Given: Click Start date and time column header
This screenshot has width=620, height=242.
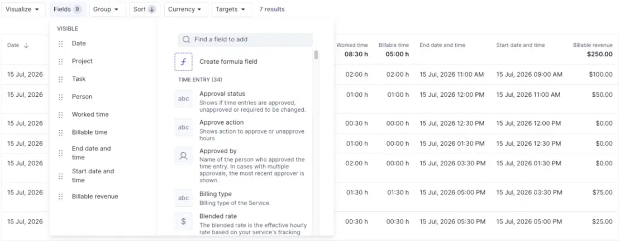Looking at the screenshot, I should pyautogui.click(x=521, y=45).
